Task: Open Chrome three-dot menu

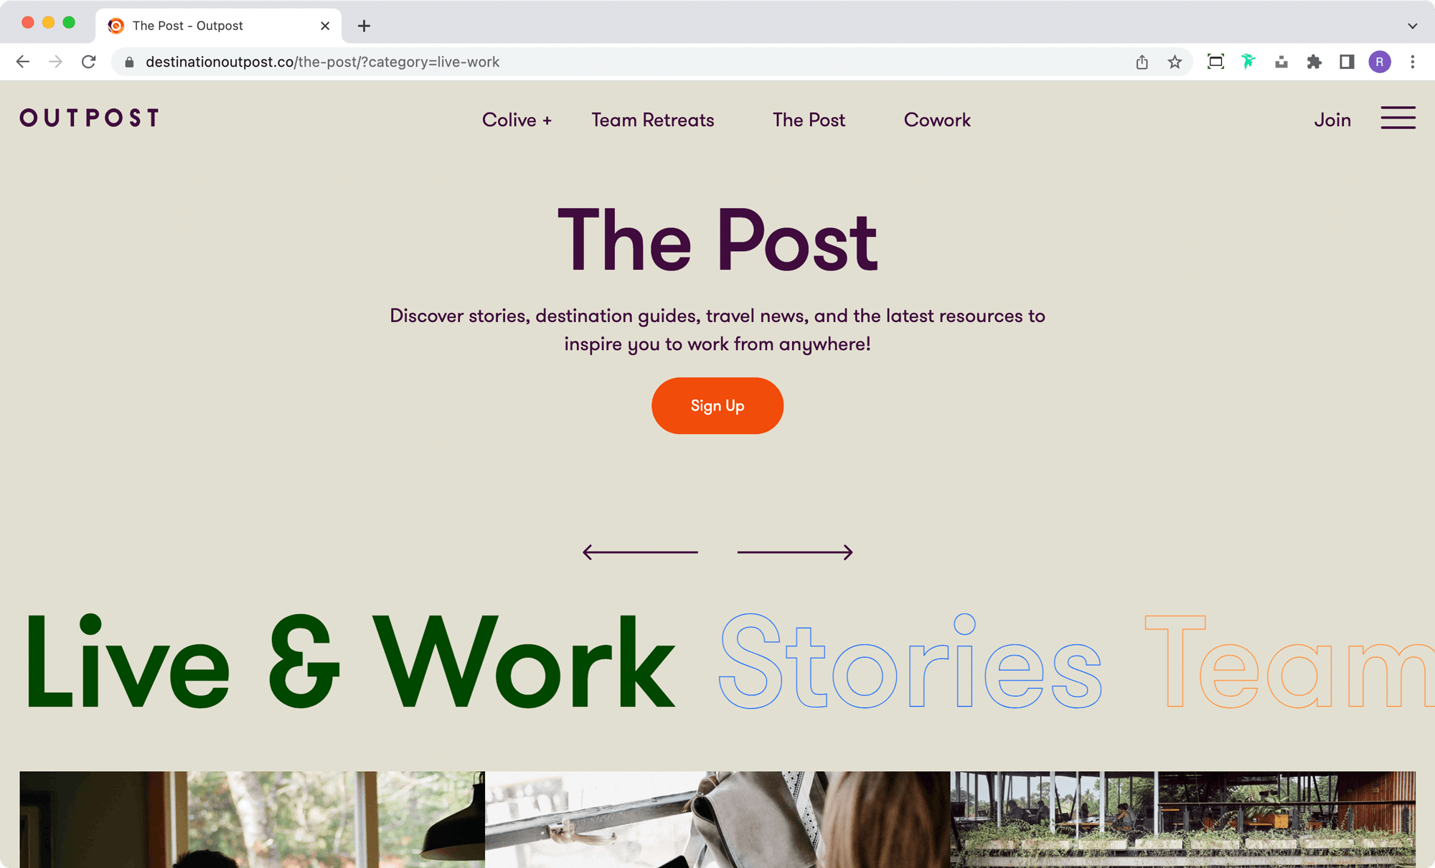Action: [1412, 62]
